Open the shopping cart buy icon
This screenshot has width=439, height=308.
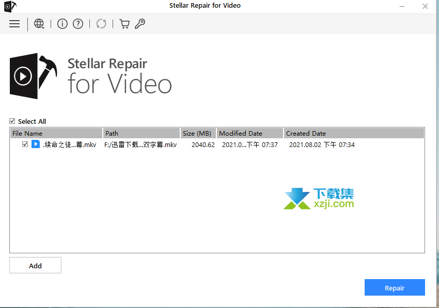pyautogui.click(x=124, y=24)
